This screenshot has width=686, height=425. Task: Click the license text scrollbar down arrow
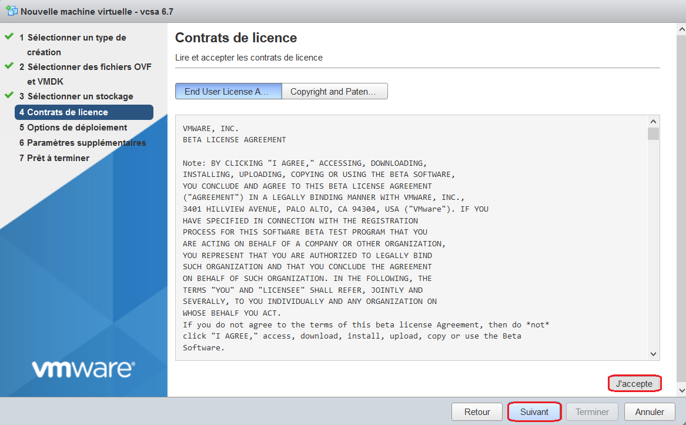pos(653,354)
